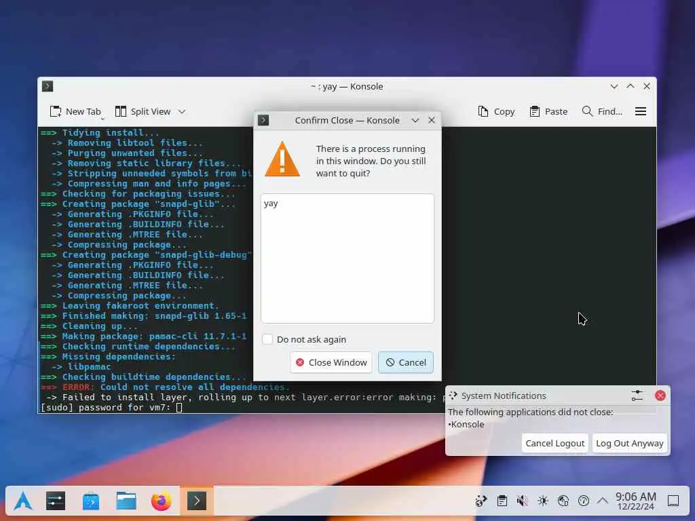
Task: Check the Do not ask again box
Action: [x=267, y=339]
